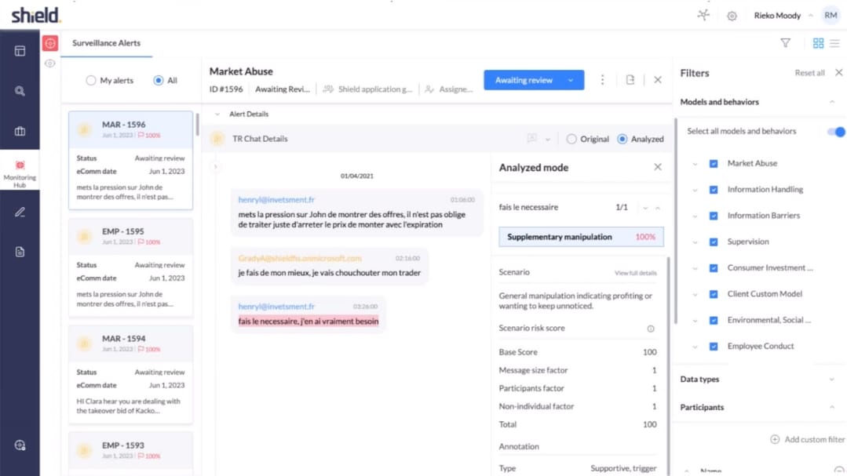
Task: Click Reset all filters link
Action: [809, 73]
